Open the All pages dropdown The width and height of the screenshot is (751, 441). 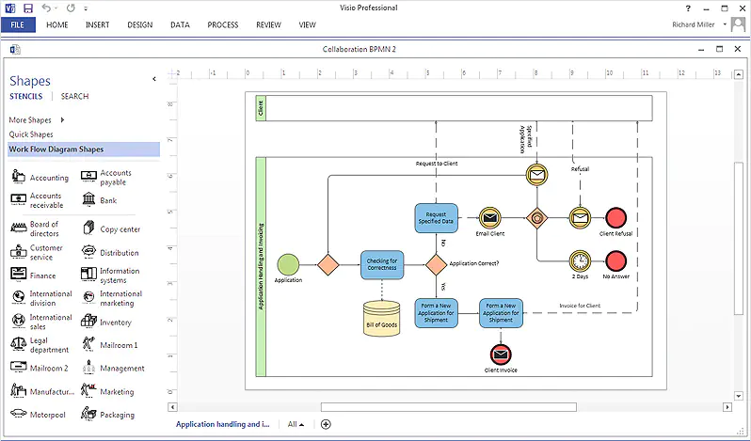pos(296,424)
